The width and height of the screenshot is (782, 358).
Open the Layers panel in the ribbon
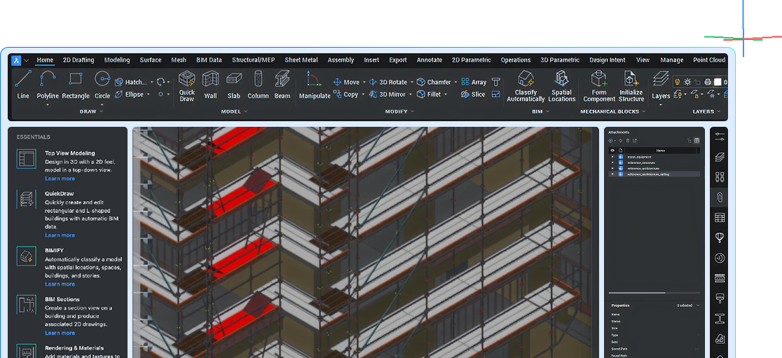click(x=661, y=85)
